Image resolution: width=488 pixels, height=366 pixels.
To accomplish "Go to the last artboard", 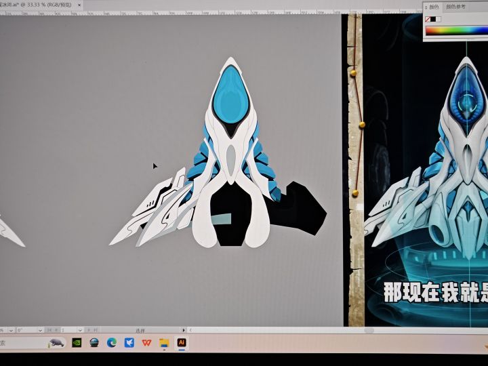I will (96, 330).
